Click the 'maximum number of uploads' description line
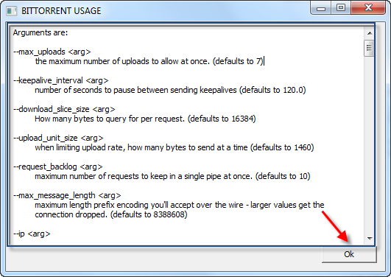The width and height of the screenshot is (391, 277). point(149,61)
